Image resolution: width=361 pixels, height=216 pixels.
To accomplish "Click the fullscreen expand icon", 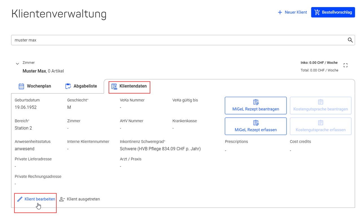I will coord(345,65).
